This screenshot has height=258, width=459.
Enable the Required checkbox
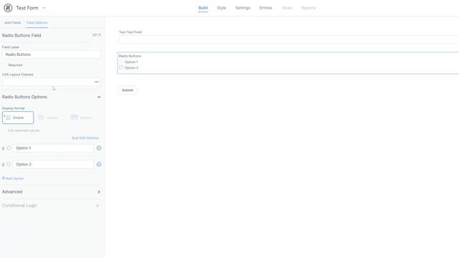[x=4, y=65]
